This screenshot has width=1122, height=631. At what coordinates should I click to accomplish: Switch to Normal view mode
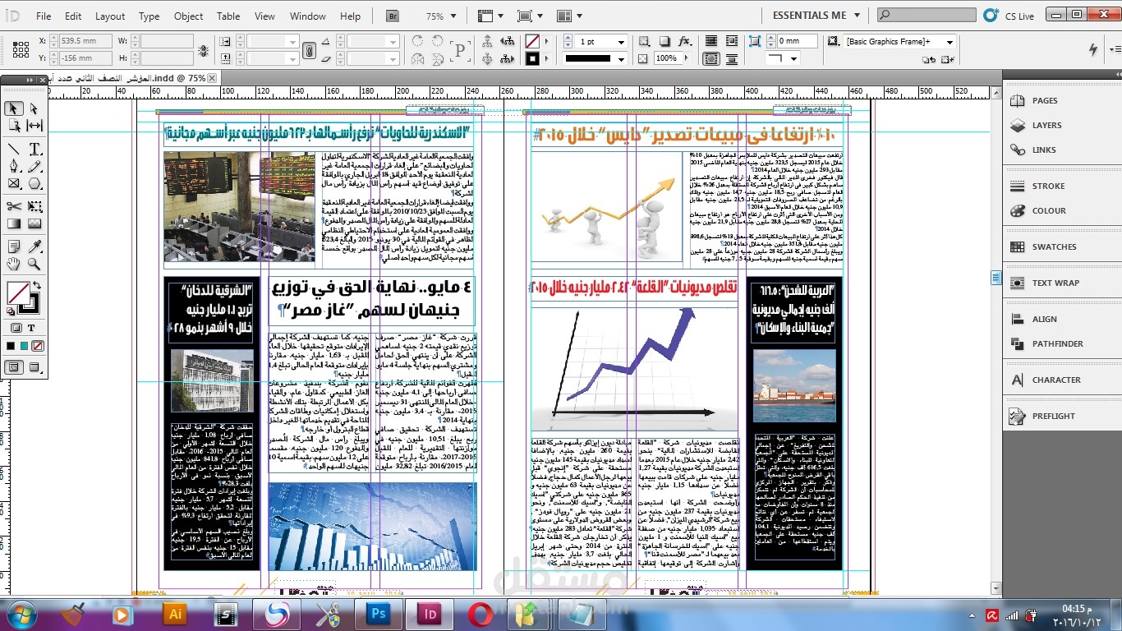pyautogui.click(x=14, y=367)
